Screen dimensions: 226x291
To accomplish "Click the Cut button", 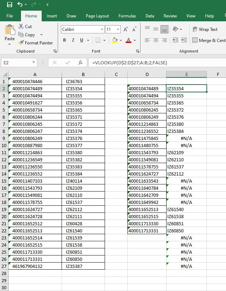I will 25,27.
